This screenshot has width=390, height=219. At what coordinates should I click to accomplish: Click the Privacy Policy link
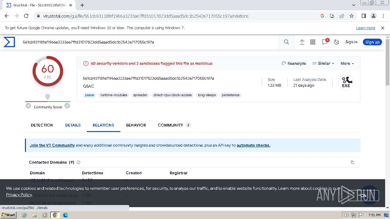(x=19, y=195)
